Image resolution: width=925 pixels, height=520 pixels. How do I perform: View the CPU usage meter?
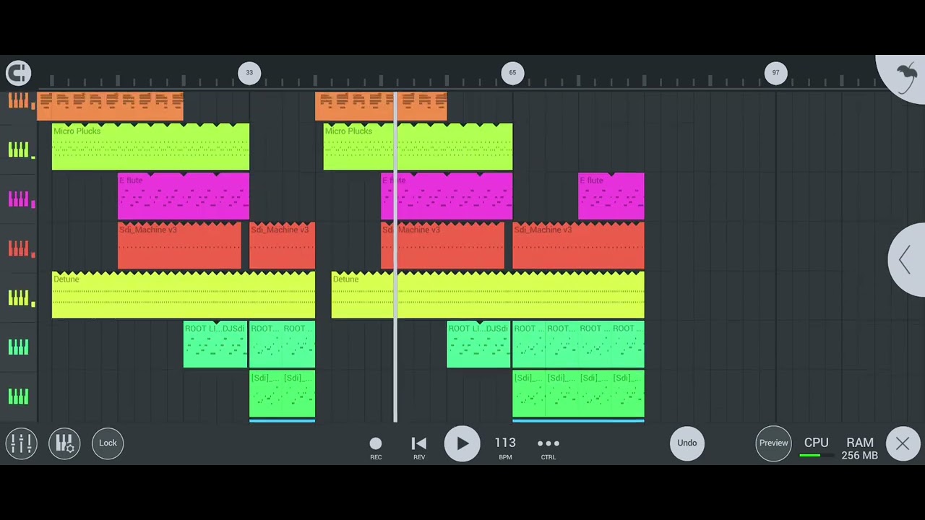tap(817, 448)
